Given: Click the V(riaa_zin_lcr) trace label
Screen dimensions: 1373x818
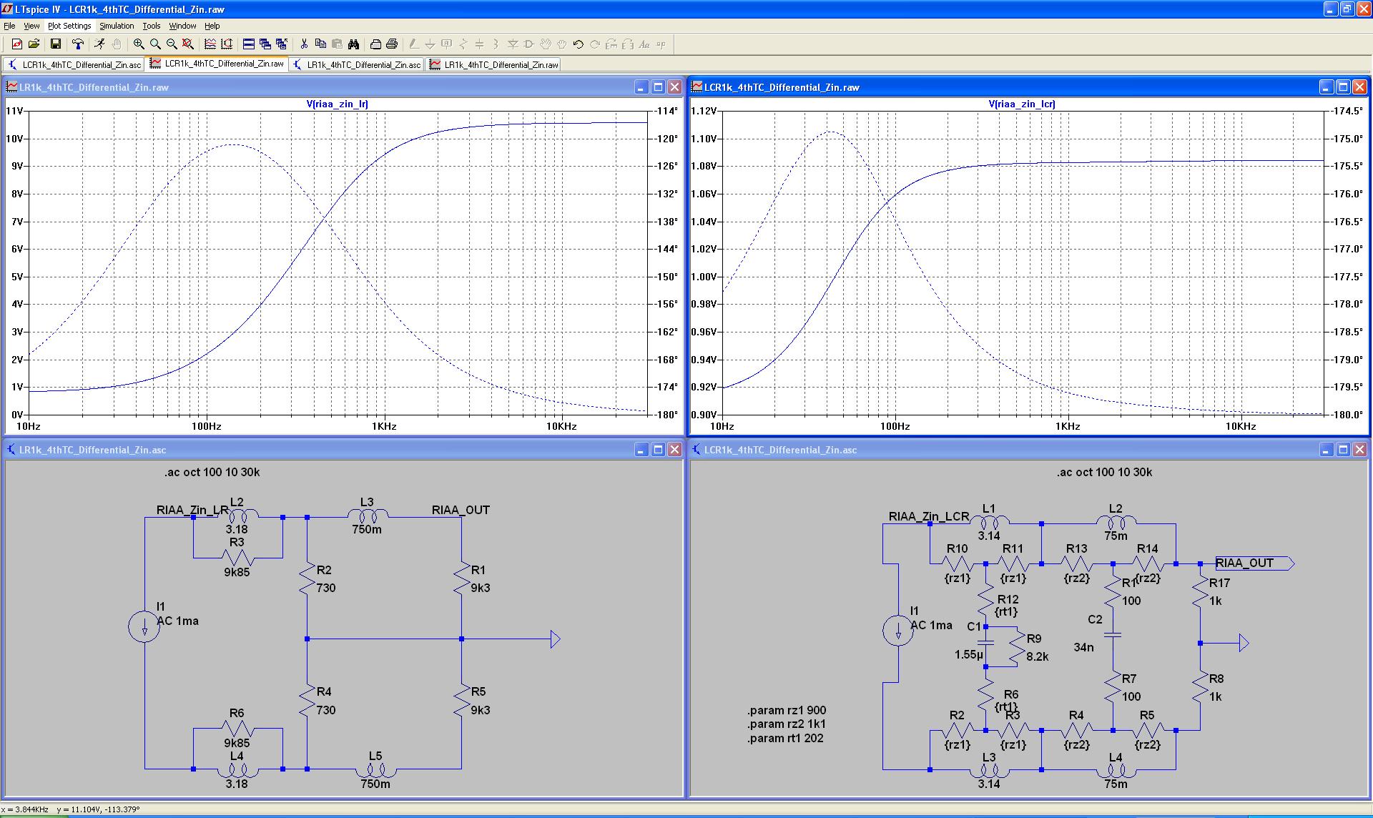Looking at the screenshot, I should coord(1022,104).
